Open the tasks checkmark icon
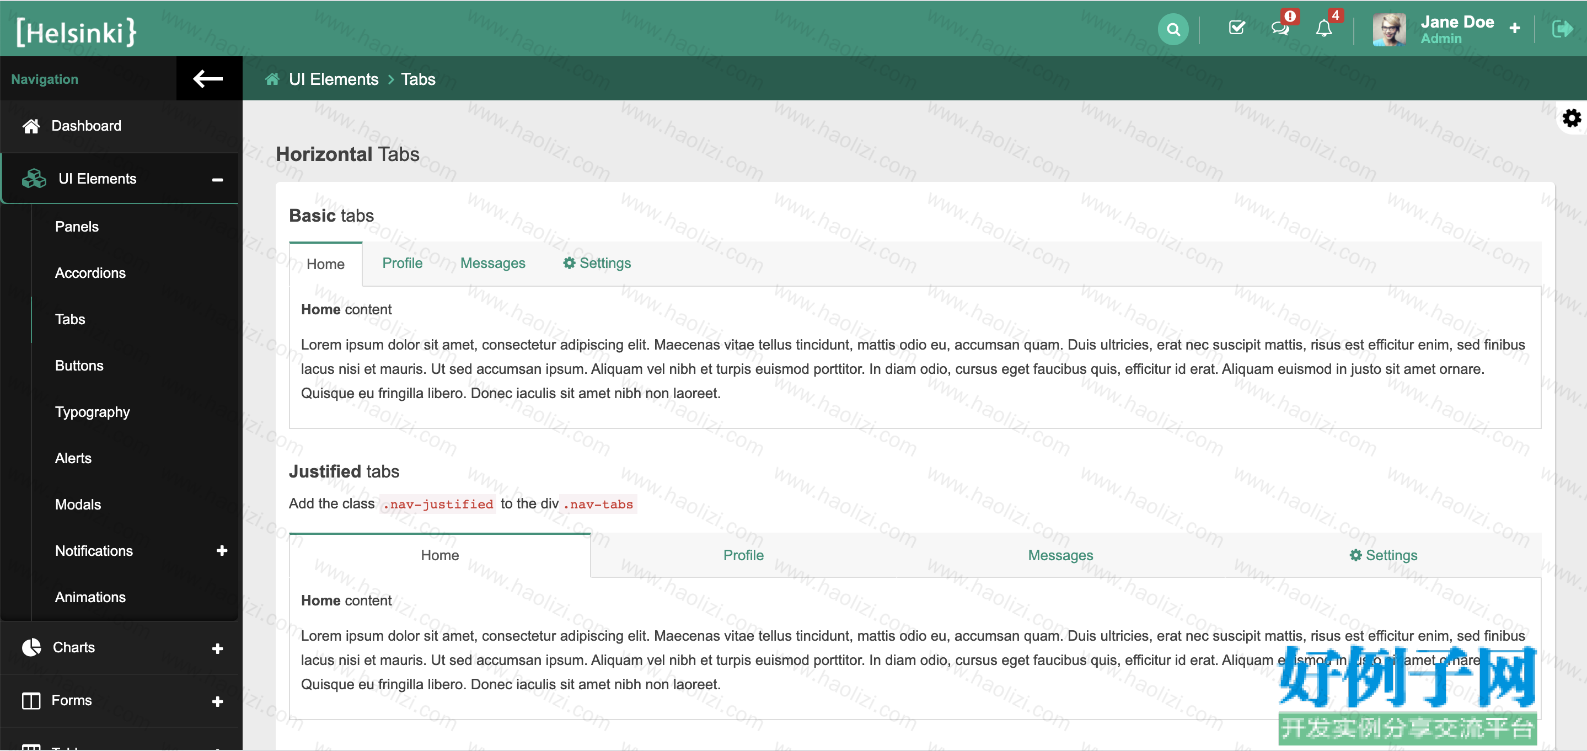This screenshot has width=1587, height=751. coord(1236,28)
